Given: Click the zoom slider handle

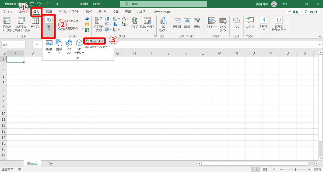Looking at the screenshot, I should pyautogui.click(x=296, y=170).
